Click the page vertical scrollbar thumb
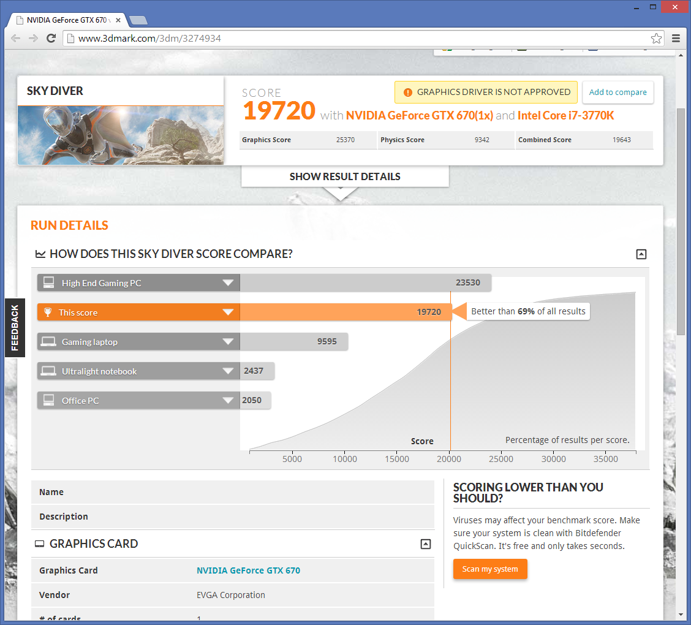Screen dimensions: 691x625 point(681,222)
